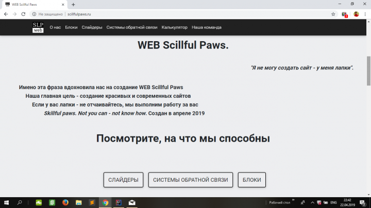
Task: Open the browser extension with red badge
Action: (x=345, y=14)
